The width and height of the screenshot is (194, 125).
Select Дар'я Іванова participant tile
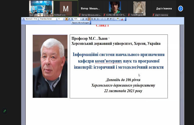164,9
